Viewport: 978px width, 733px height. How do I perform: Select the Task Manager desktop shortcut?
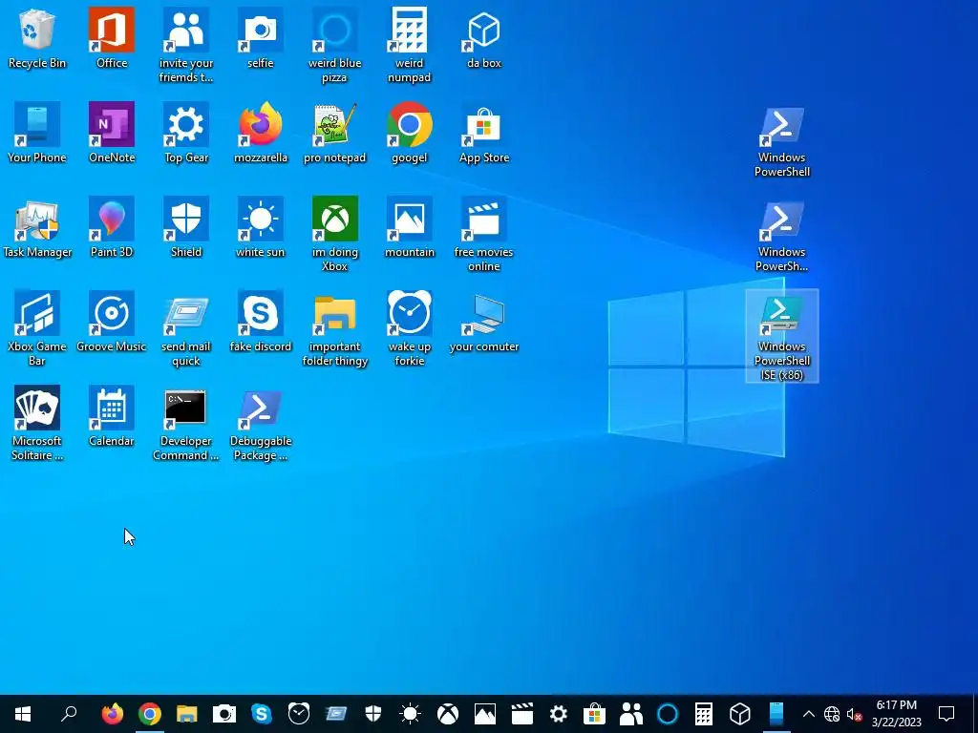[x=37, y=227]
